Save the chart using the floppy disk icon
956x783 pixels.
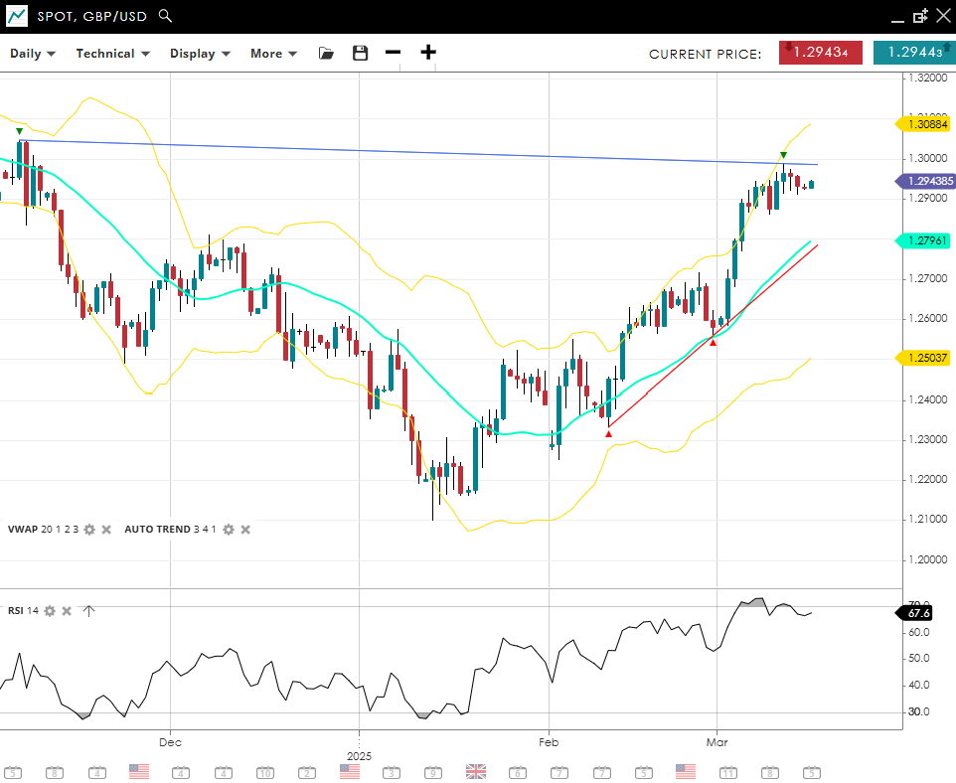click(x=360, y=54)
